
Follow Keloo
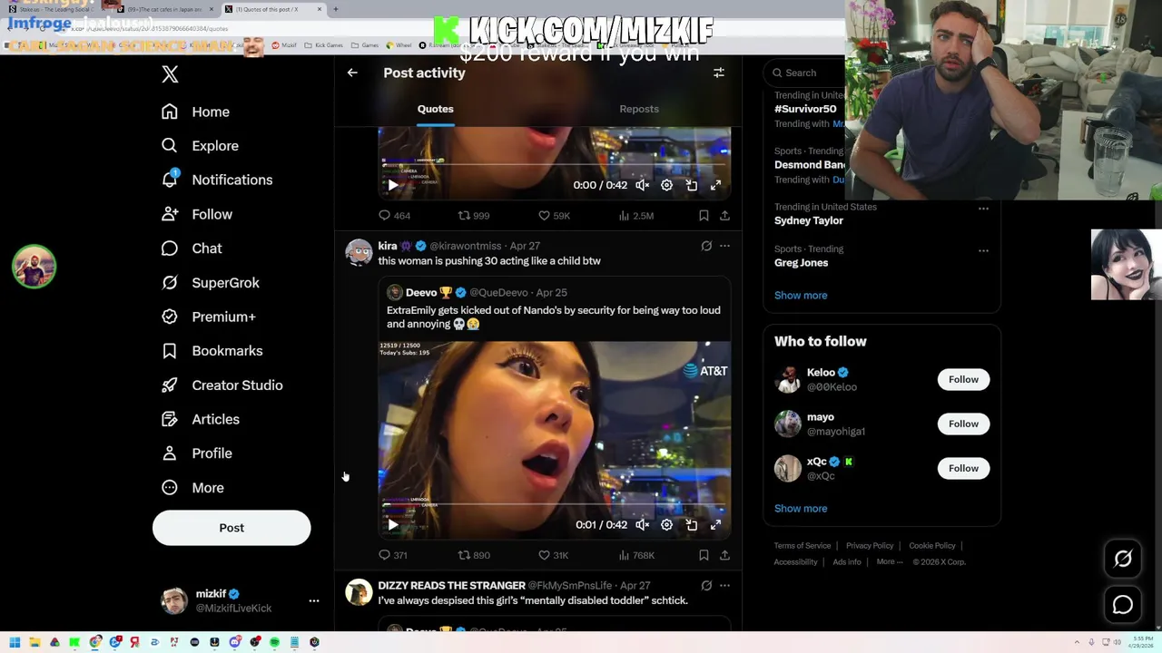coord(963,379)
